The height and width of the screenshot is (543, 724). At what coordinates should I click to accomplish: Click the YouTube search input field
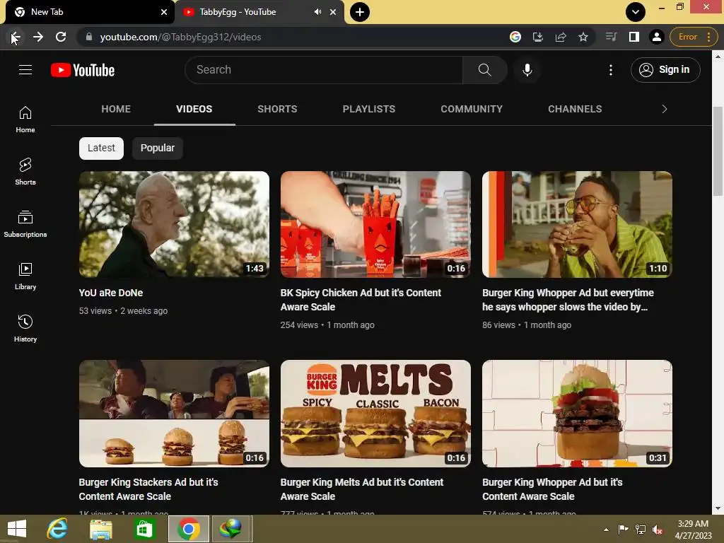point(324,70)
